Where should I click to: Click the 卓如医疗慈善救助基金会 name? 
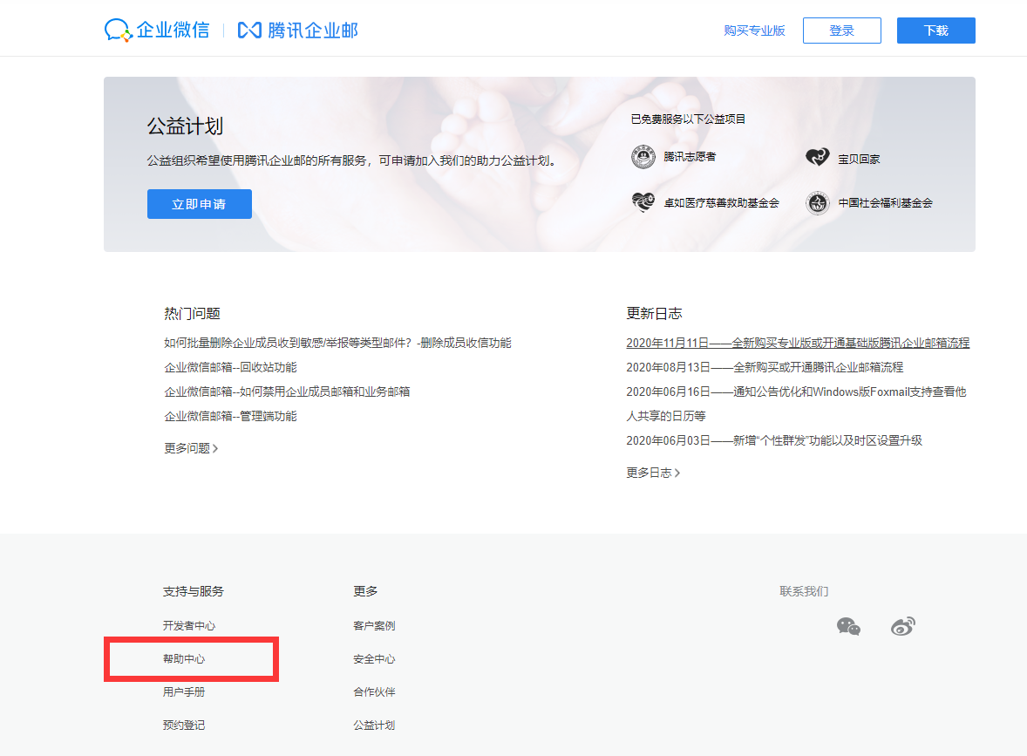(721, 203)
